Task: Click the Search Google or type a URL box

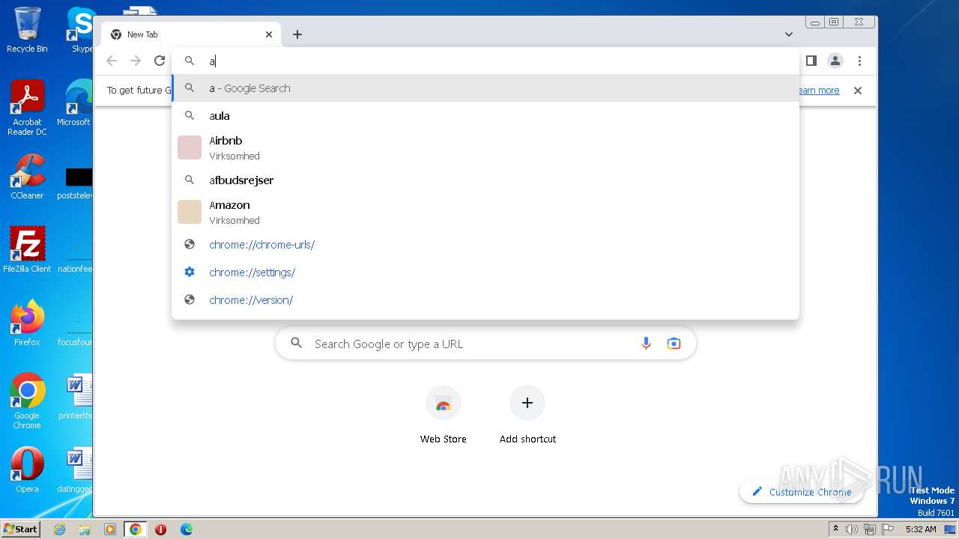Action: pos(485,344)
